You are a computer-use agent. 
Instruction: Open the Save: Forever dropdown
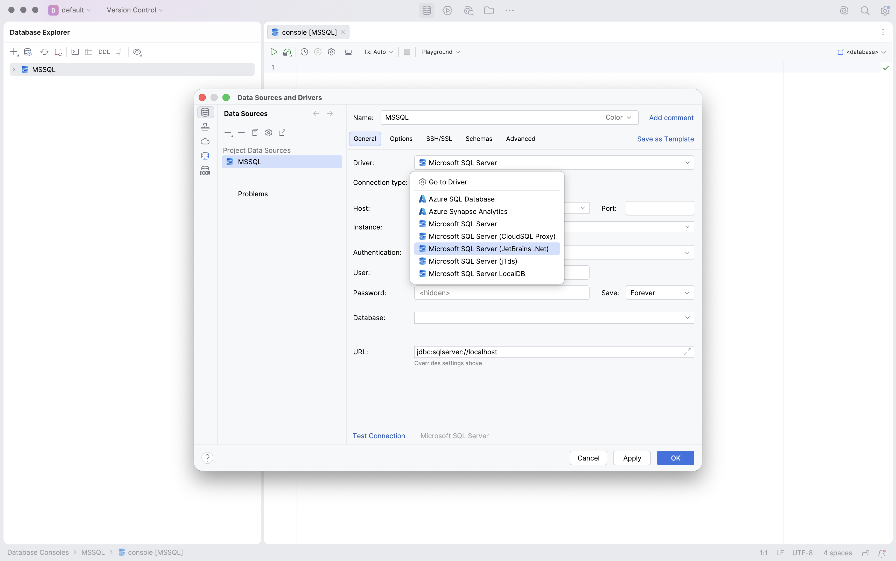[x=660, y=293]
